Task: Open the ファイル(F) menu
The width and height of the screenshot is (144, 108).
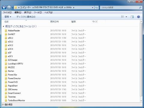Action: coord(7,13)
